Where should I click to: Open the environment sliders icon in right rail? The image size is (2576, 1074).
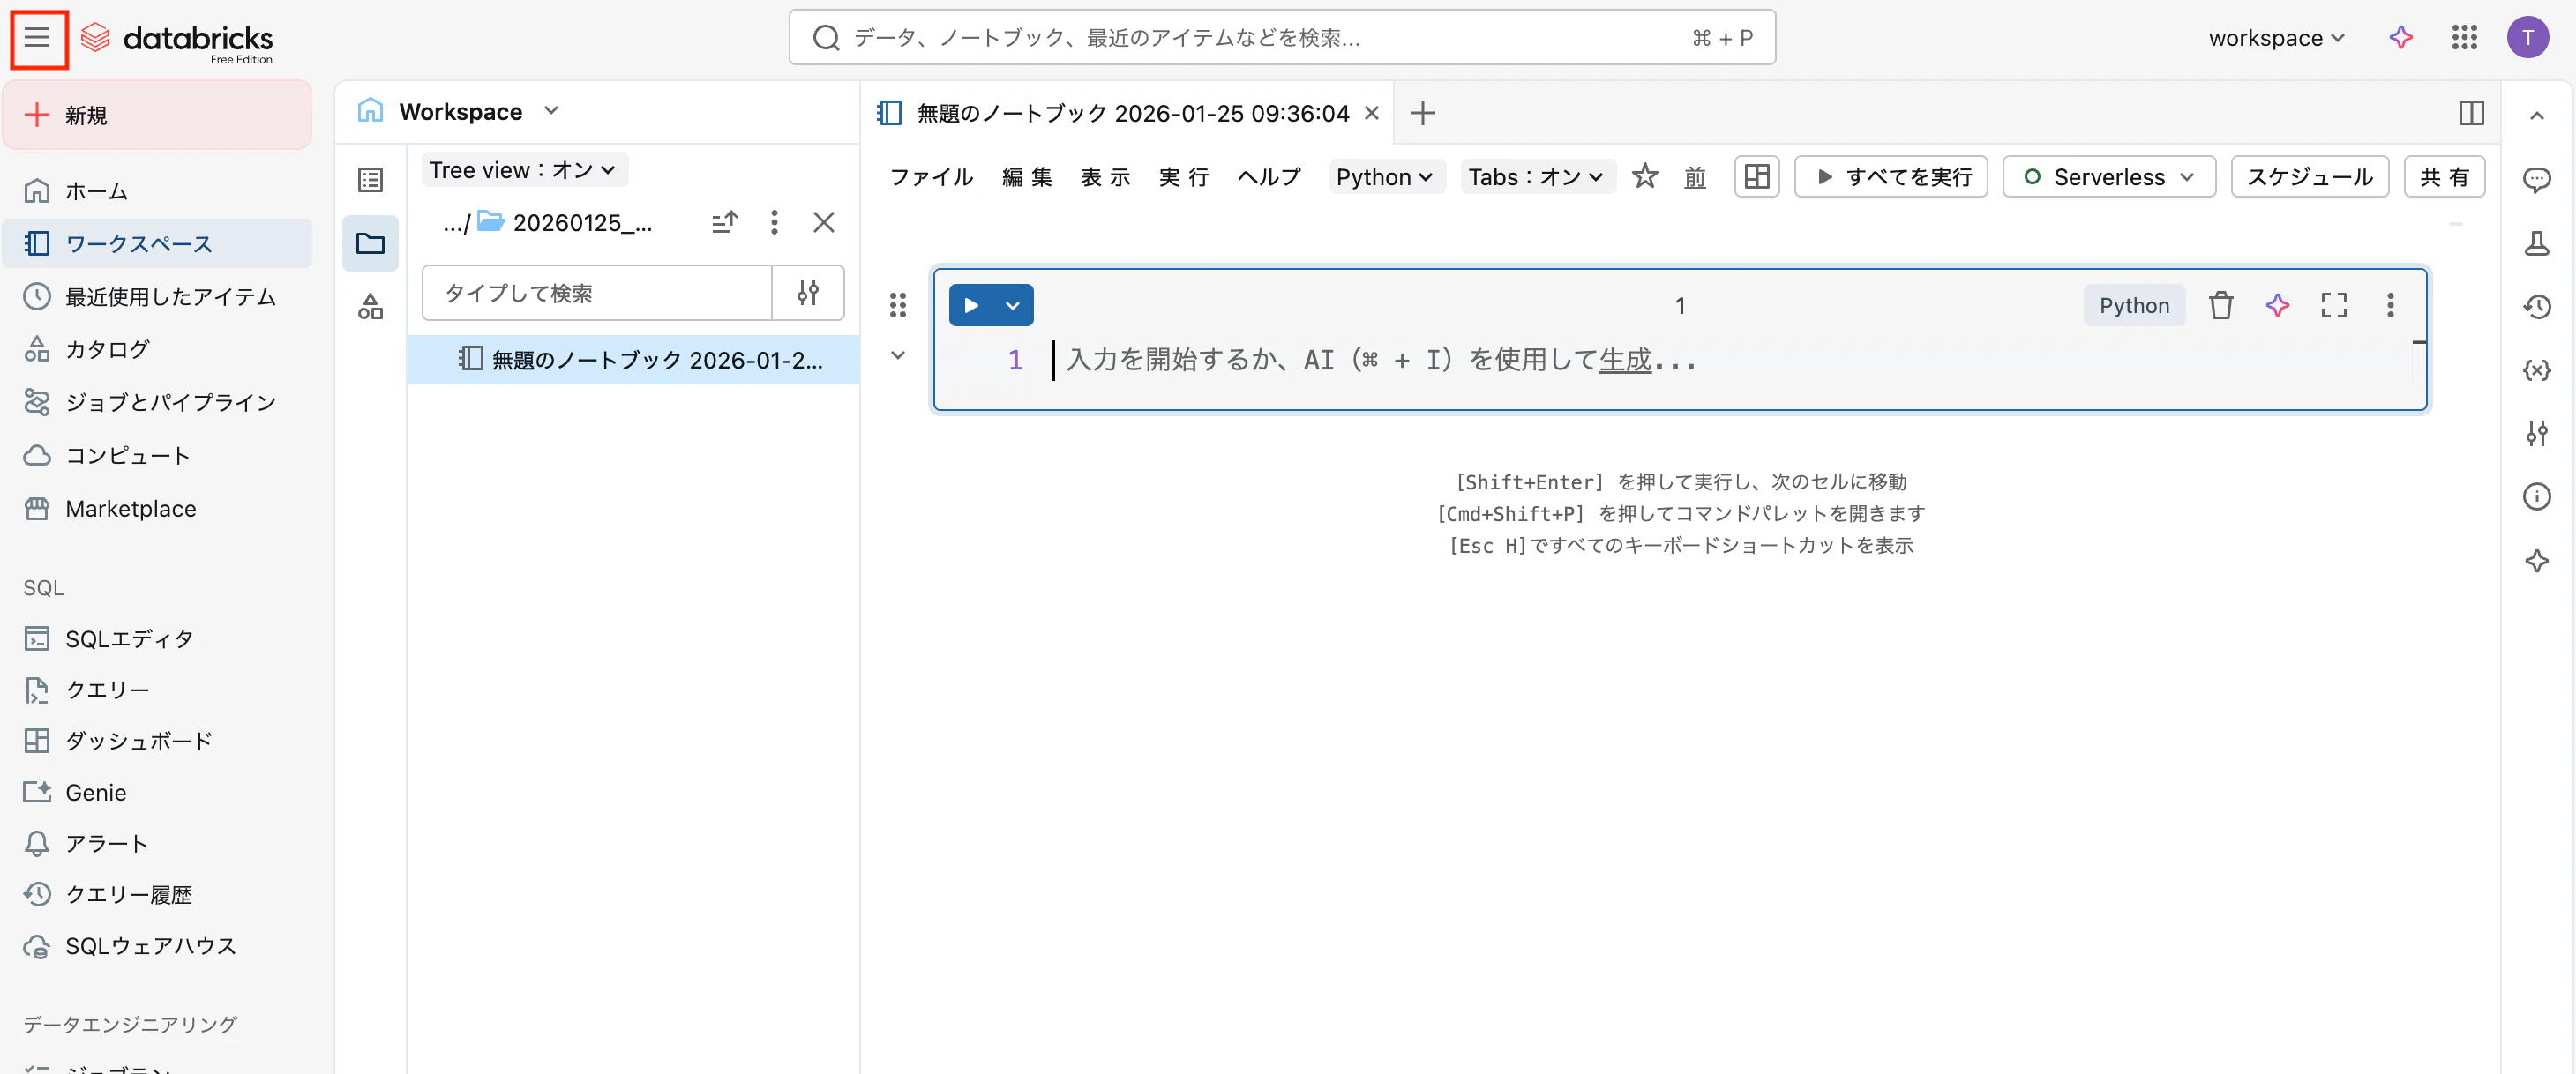point(2536,433)
